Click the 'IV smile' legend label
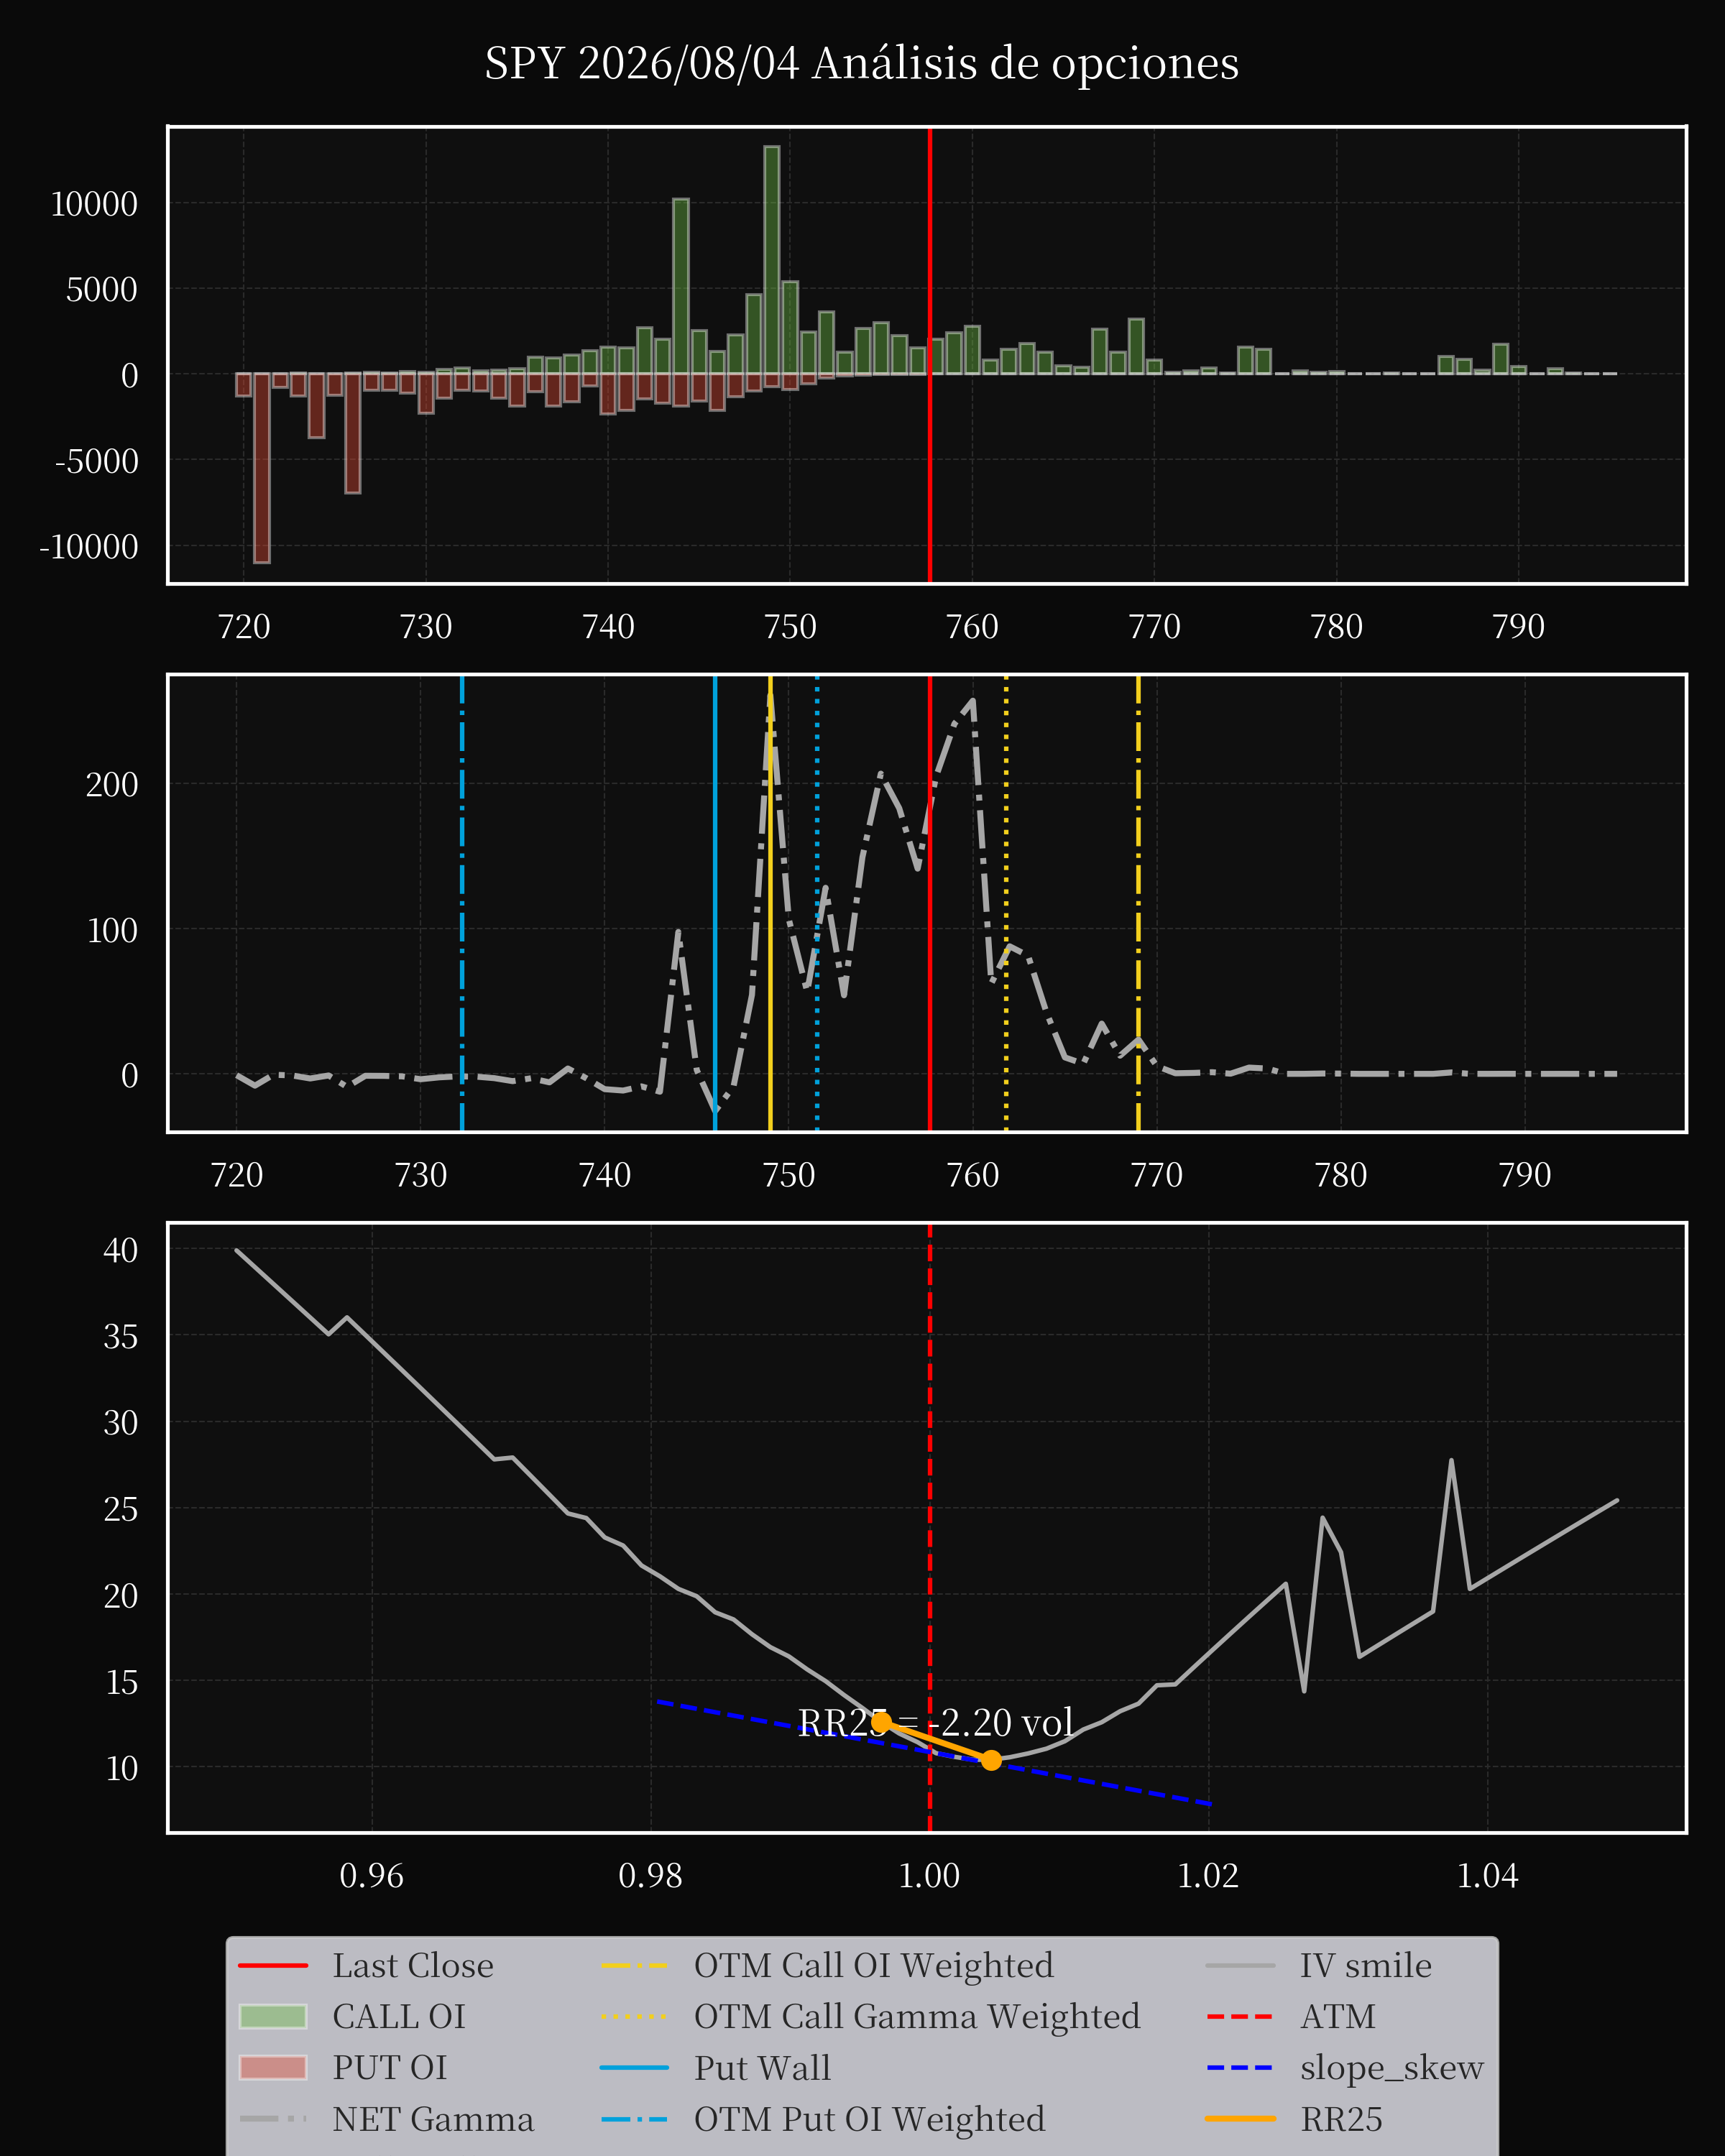This screenshot has width=1725, height=2156. click(1366, 1966)
